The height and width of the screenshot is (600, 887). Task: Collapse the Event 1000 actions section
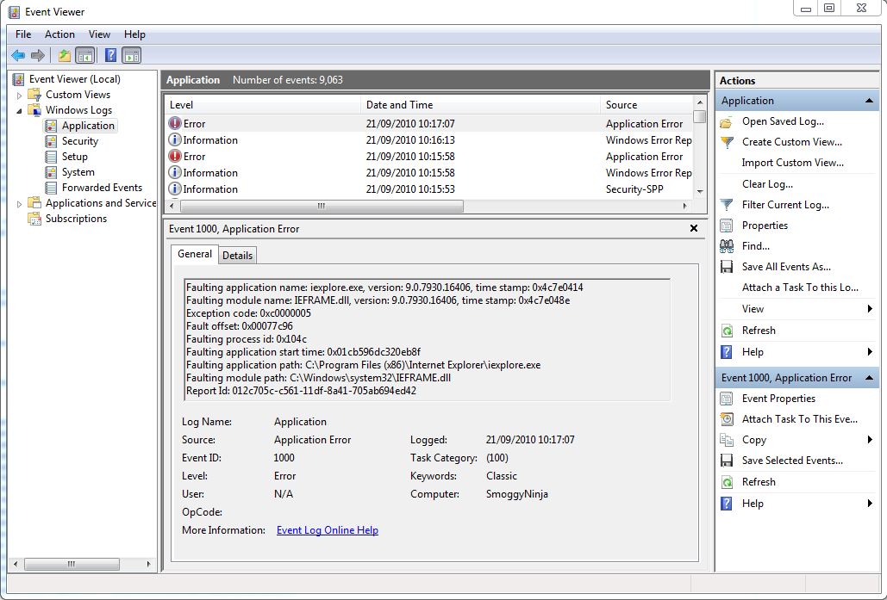point(869,377)
